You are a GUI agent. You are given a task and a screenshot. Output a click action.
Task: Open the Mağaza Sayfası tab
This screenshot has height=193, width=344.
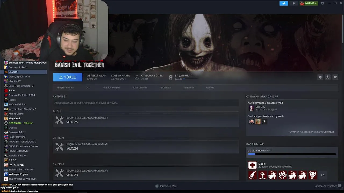[65, 88]
